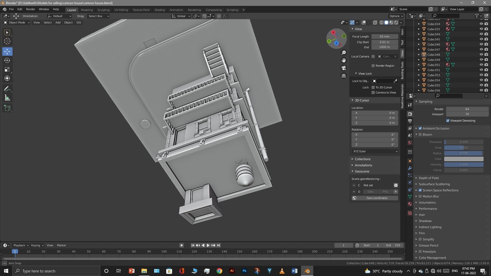Expand the Depth of Field panel

coord(428,178)
